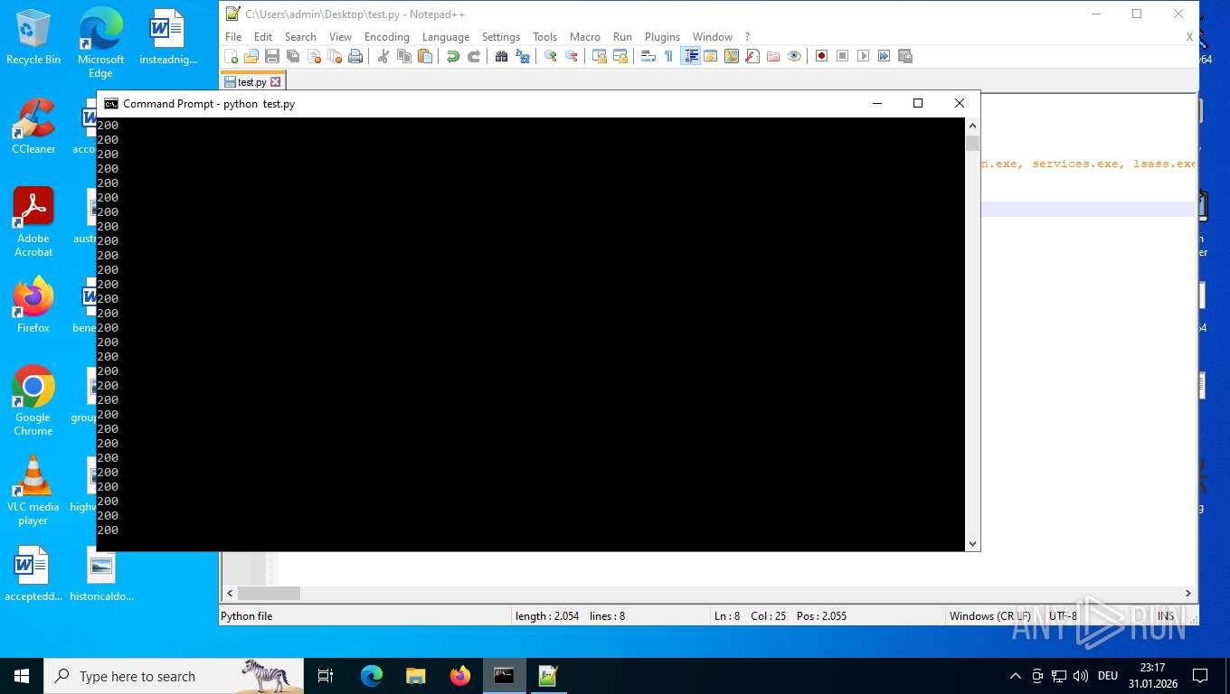This screenshot has width=1230, height=694.
Task: Open Task View on the taskbar
Action: 326,676
